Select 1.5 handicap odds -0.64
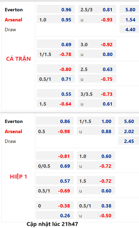 click(56, 103)
